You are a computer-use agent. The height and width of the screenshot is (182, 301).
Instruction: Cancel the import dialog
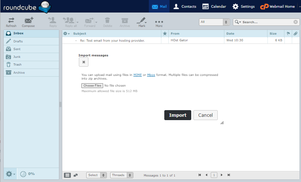(x=206, y=115)
